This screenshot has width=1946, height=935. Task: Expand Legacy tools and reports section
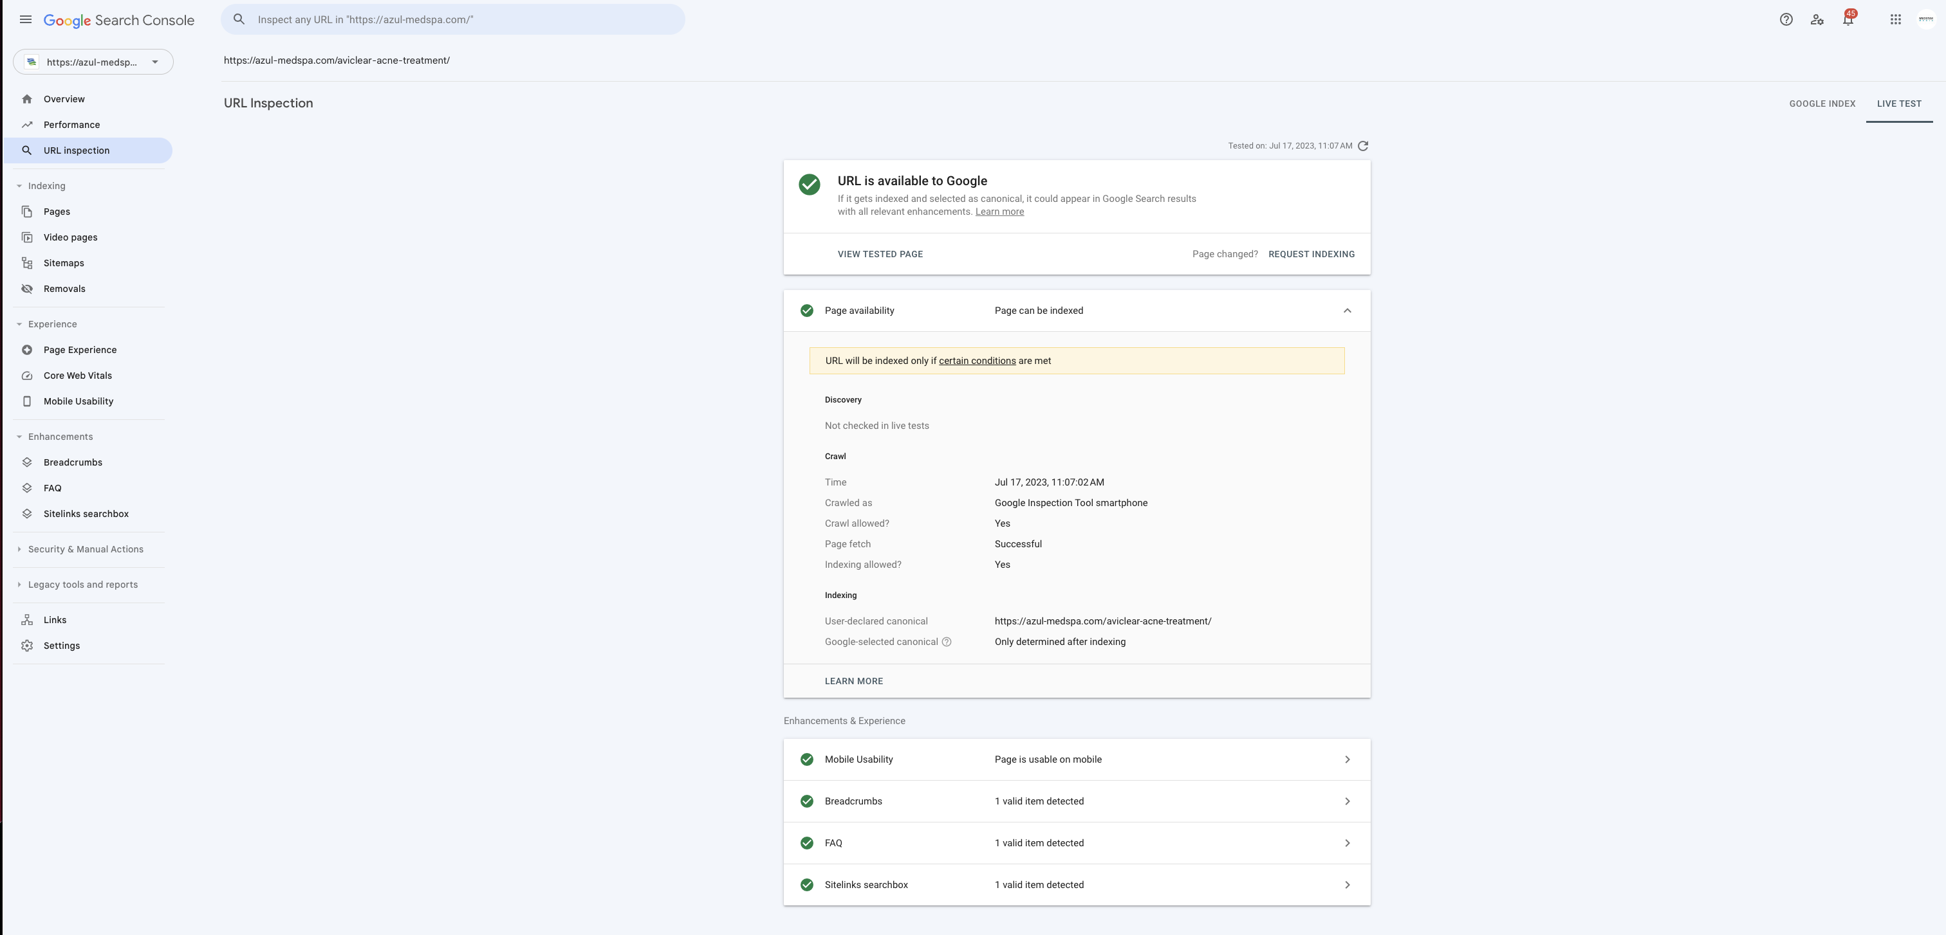point(82,585)
